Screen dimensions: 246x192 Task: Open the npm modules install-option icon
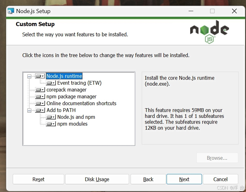click(51, 124)
